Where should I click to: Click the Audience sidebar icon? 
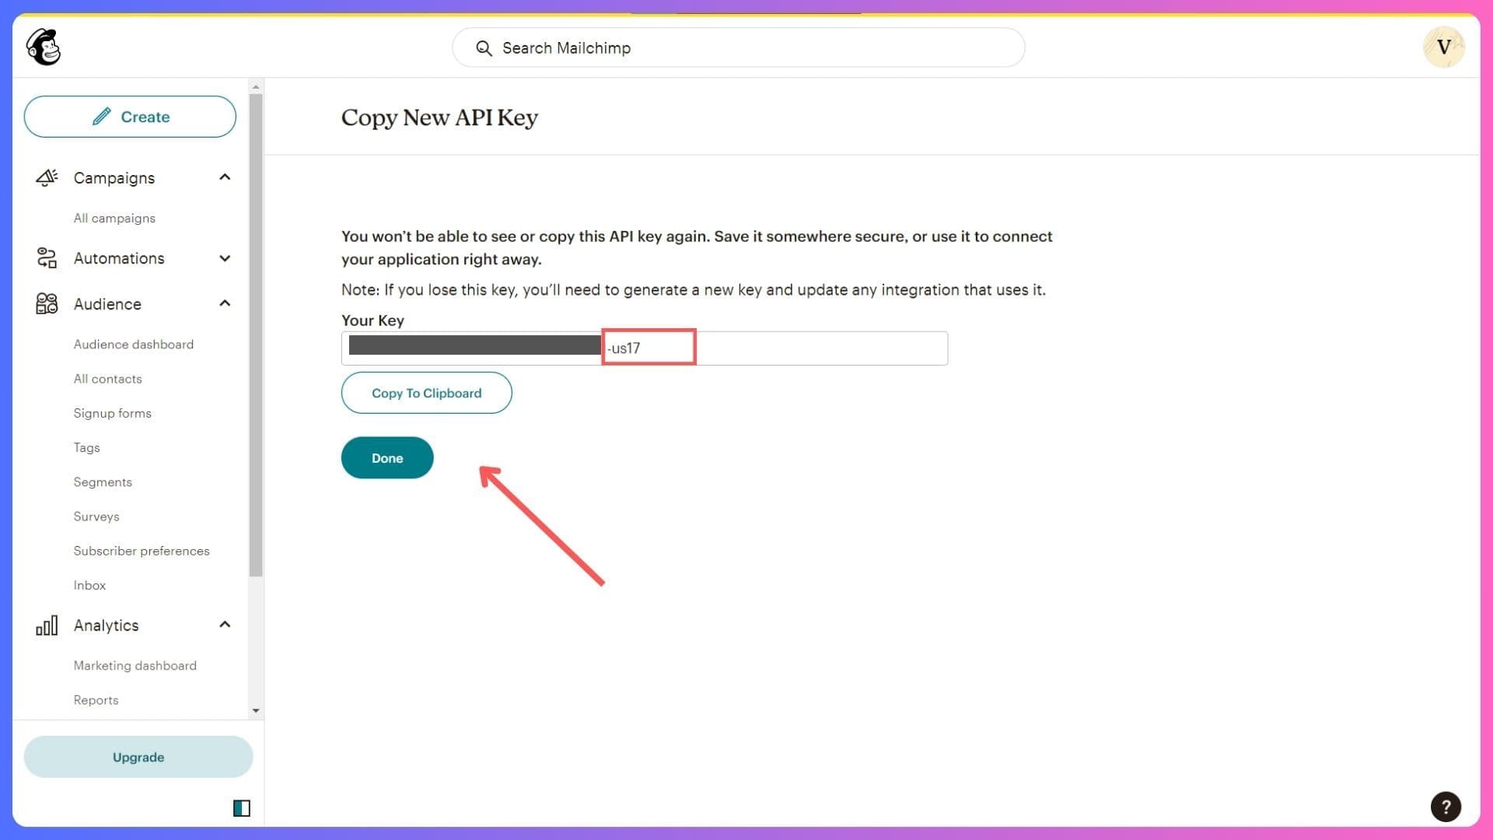pyautogui.click(x=46, y=303)
